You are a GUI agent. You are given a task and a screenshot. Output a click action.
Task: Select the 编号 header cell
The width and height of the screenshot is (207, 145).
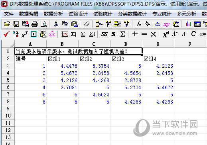tap(30, 59)
